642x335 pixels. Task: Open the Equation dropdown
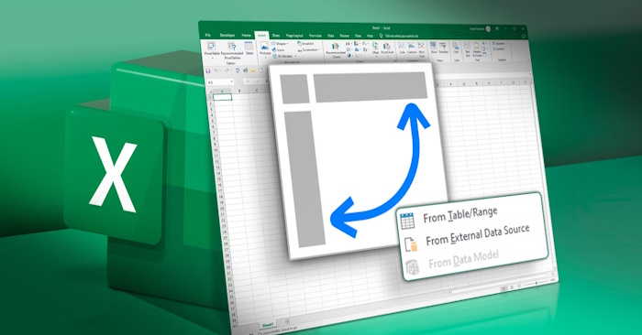(x=500, y=43)
